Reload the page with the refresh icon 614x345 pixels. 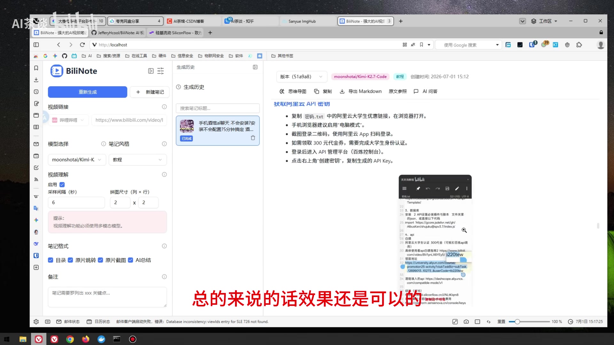click(x=83, y=45)
